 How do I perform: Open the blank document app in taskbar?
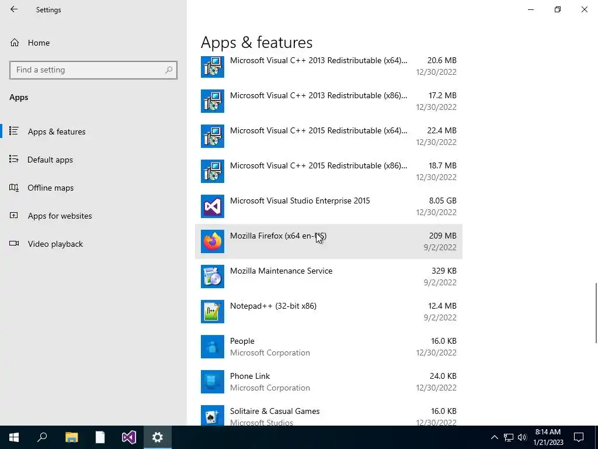(x=100, y=437)
